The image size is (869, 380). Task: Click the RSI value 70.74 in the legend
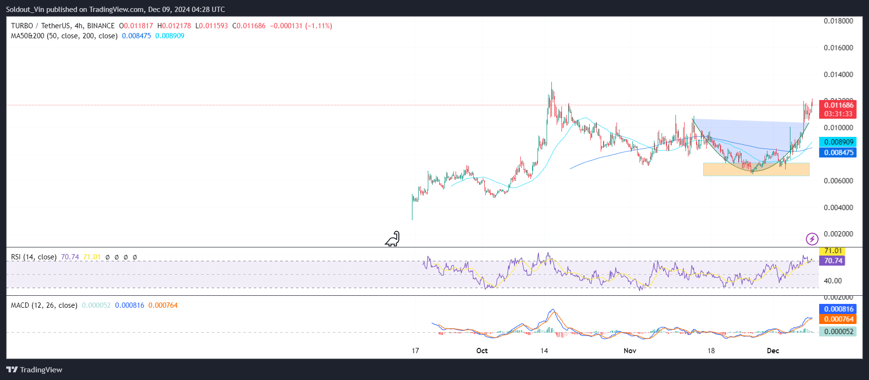[70, 257]
